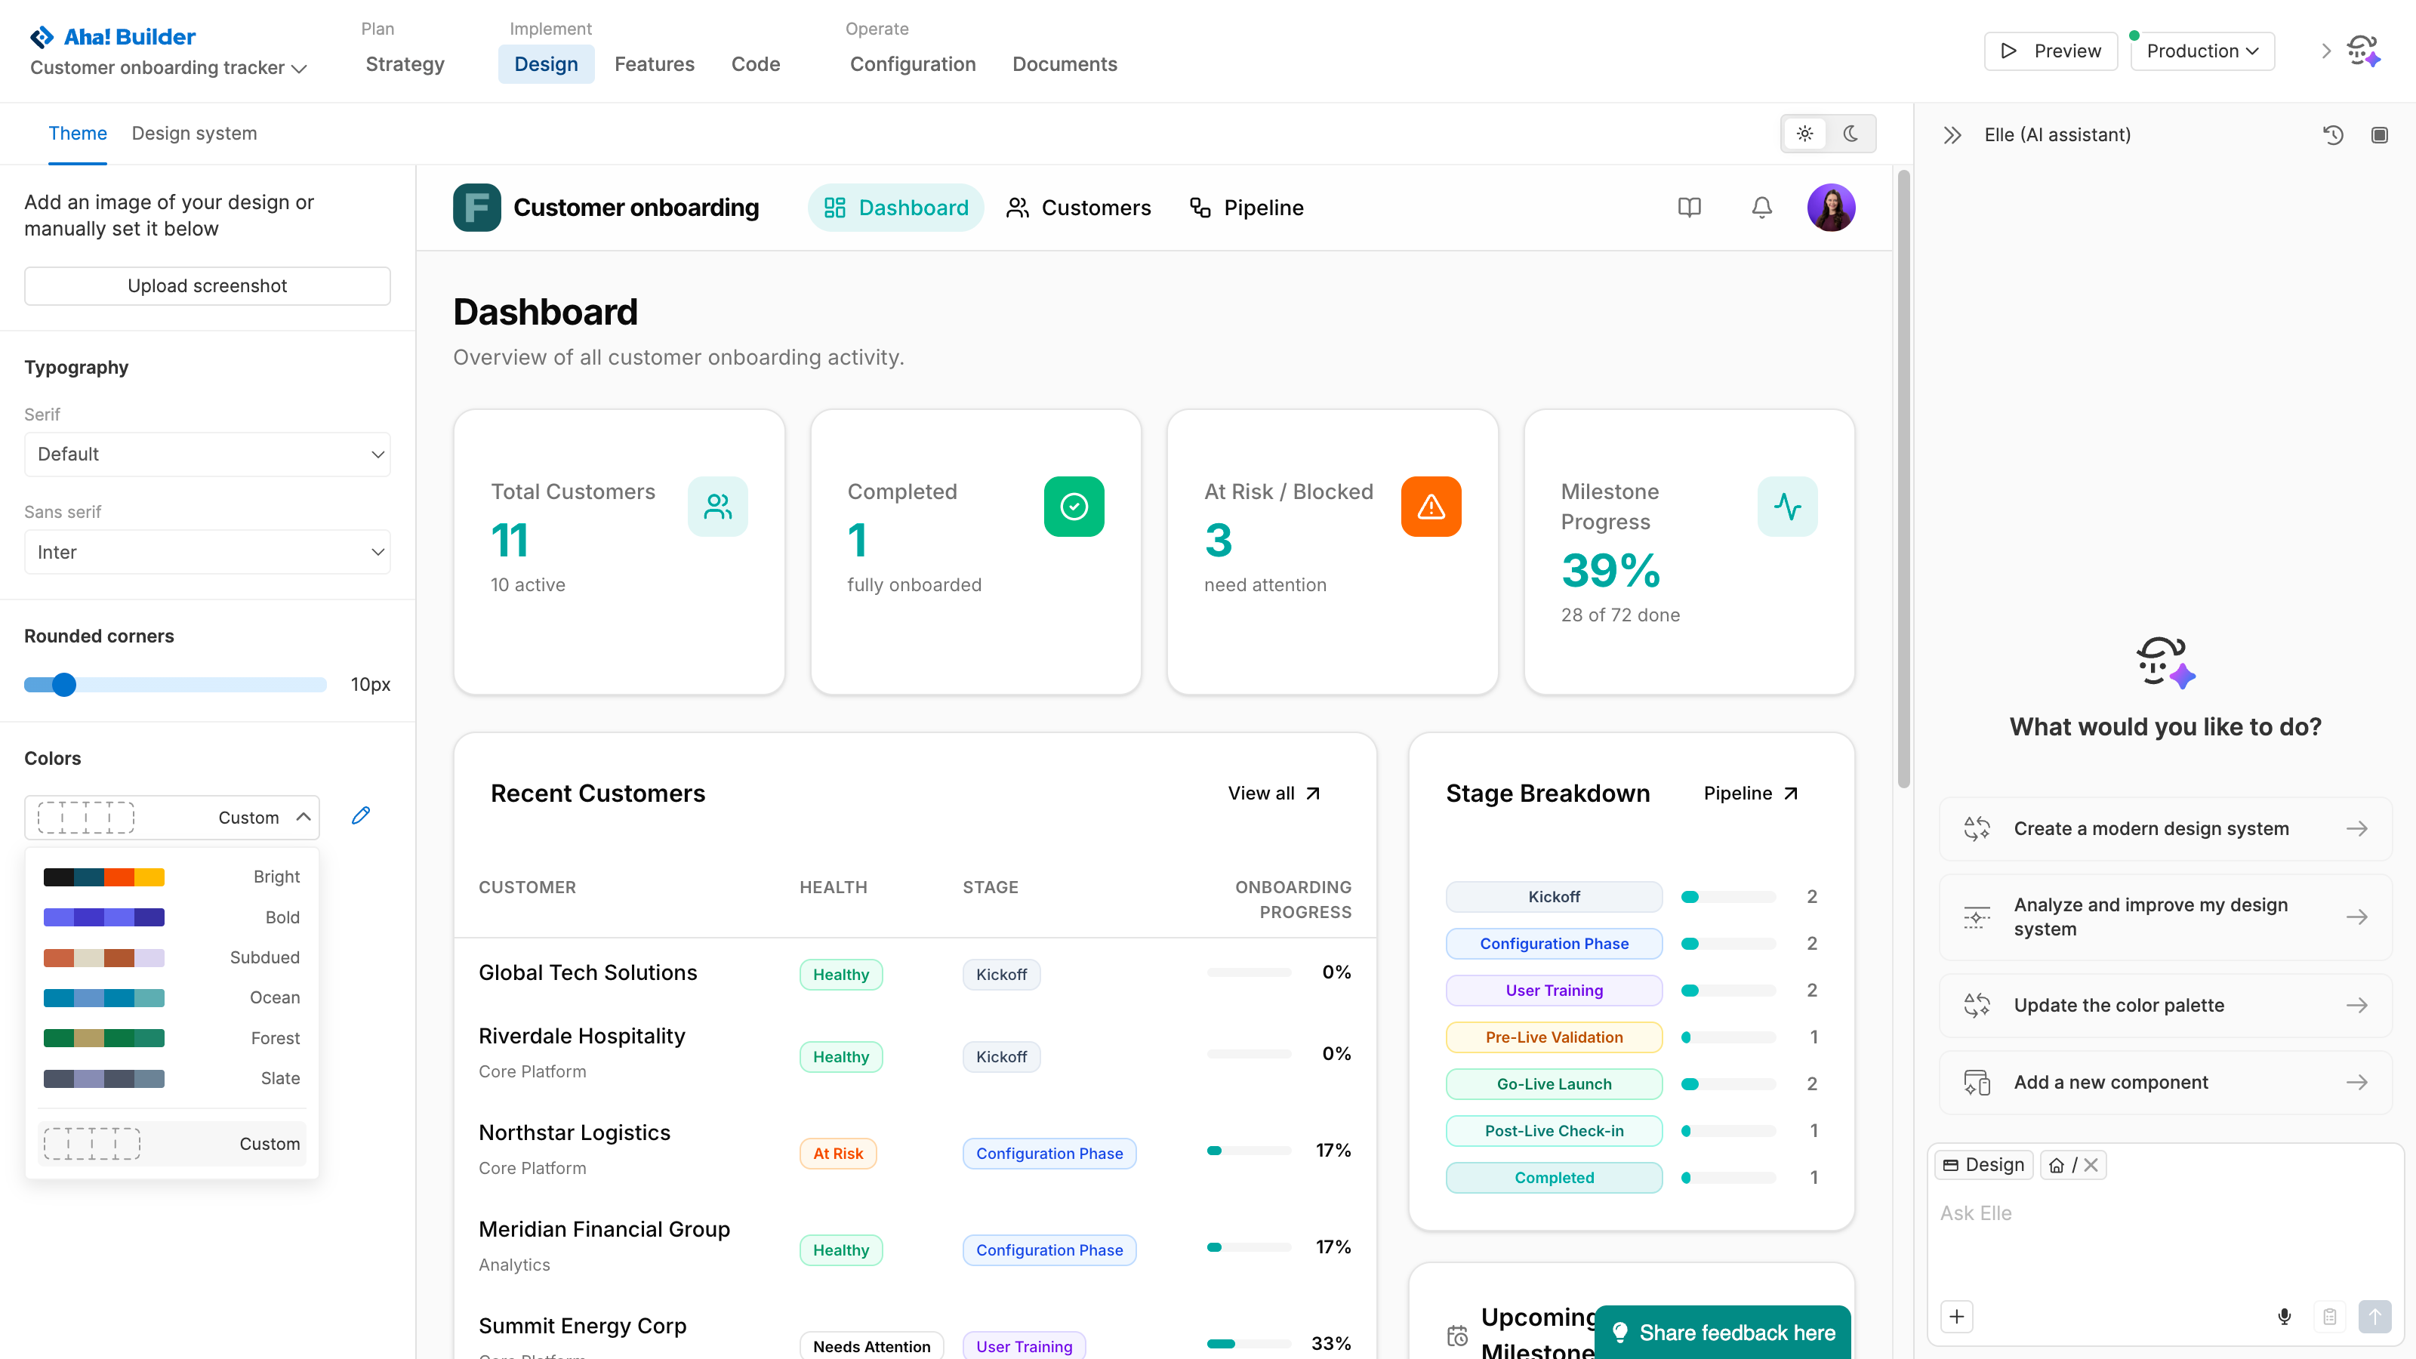The image size is (2416, 1359).
Task: Click Create a modern design system suggestion
Action: click(2165, 829)
